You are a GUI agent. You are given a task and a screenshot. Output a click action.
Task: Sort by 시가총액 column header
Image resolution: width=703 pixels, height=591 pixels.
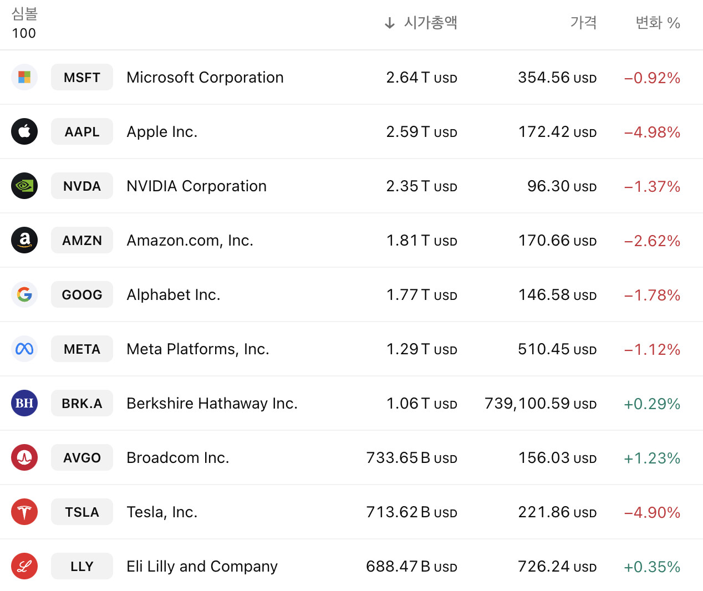pyautogui.click(x=430, y=23)
